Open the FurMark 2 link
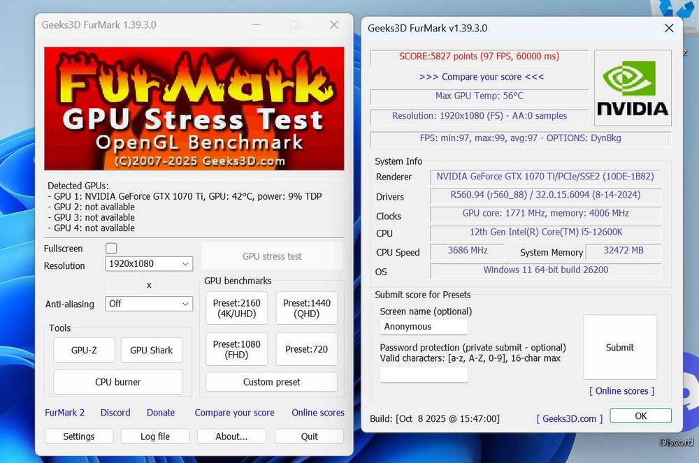The width and height of the screenshot is (699, 463). point(64,413)
